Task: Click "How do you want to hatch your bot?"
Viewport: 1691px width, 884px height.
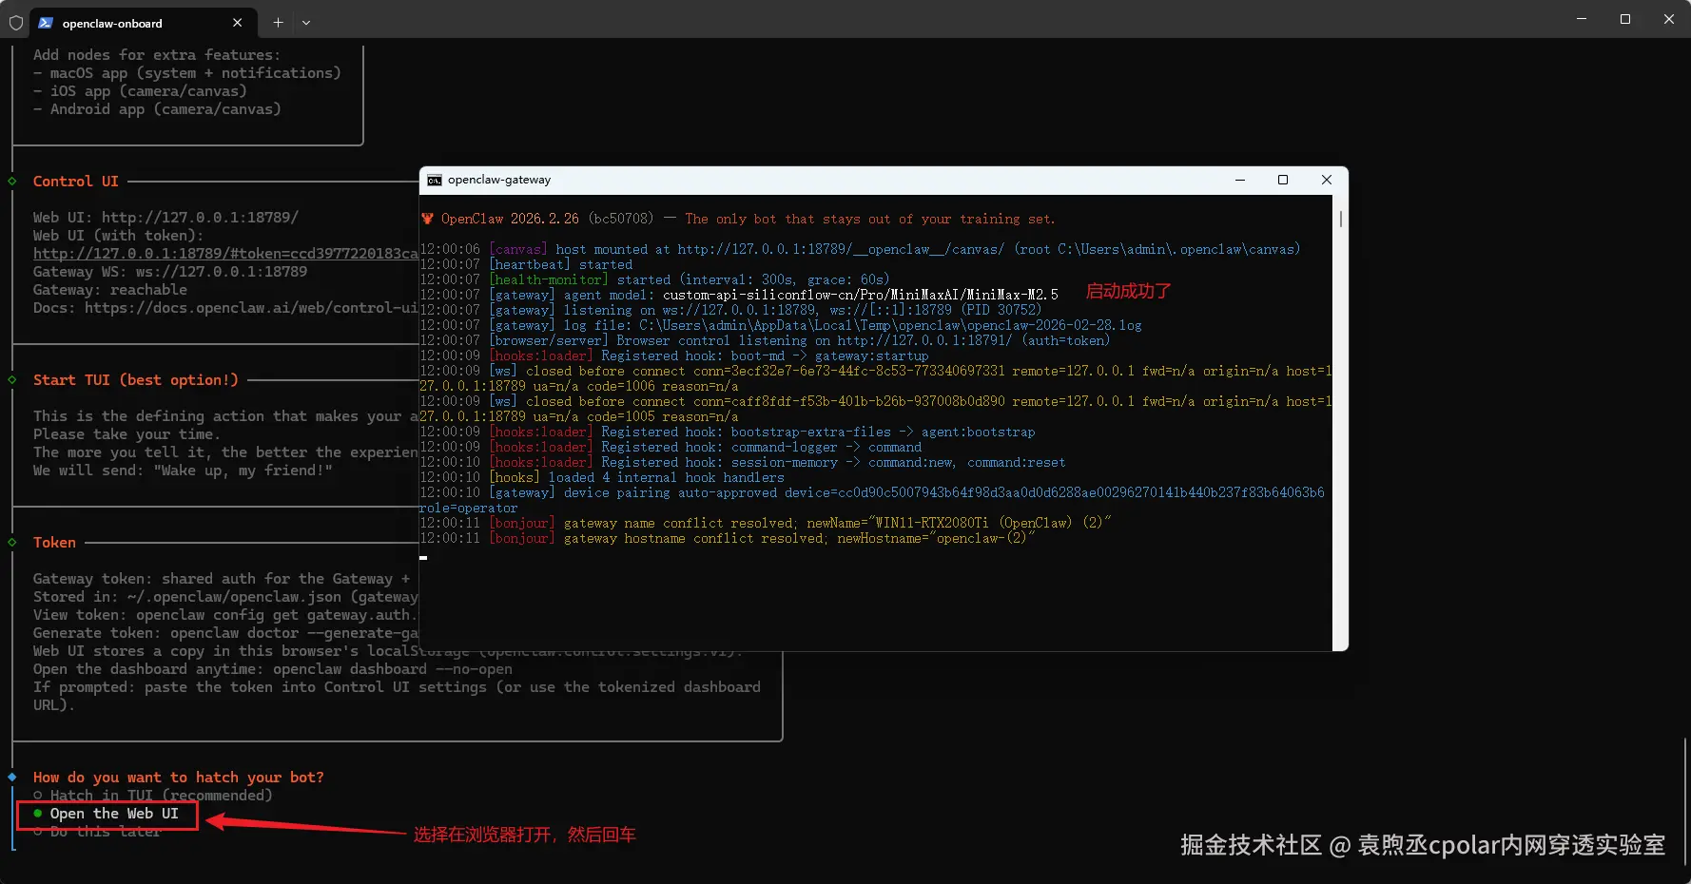Action: coord(179,778)
